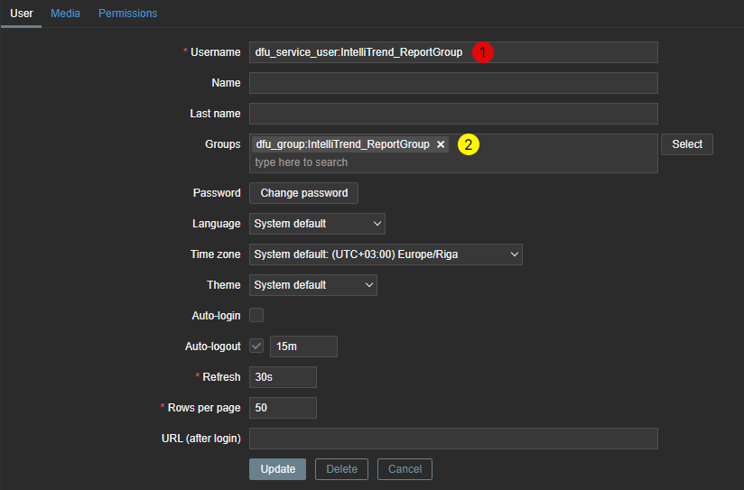Select the User tab
The width and height of the screenshot is (744, 490).
[x=21, y=14]
